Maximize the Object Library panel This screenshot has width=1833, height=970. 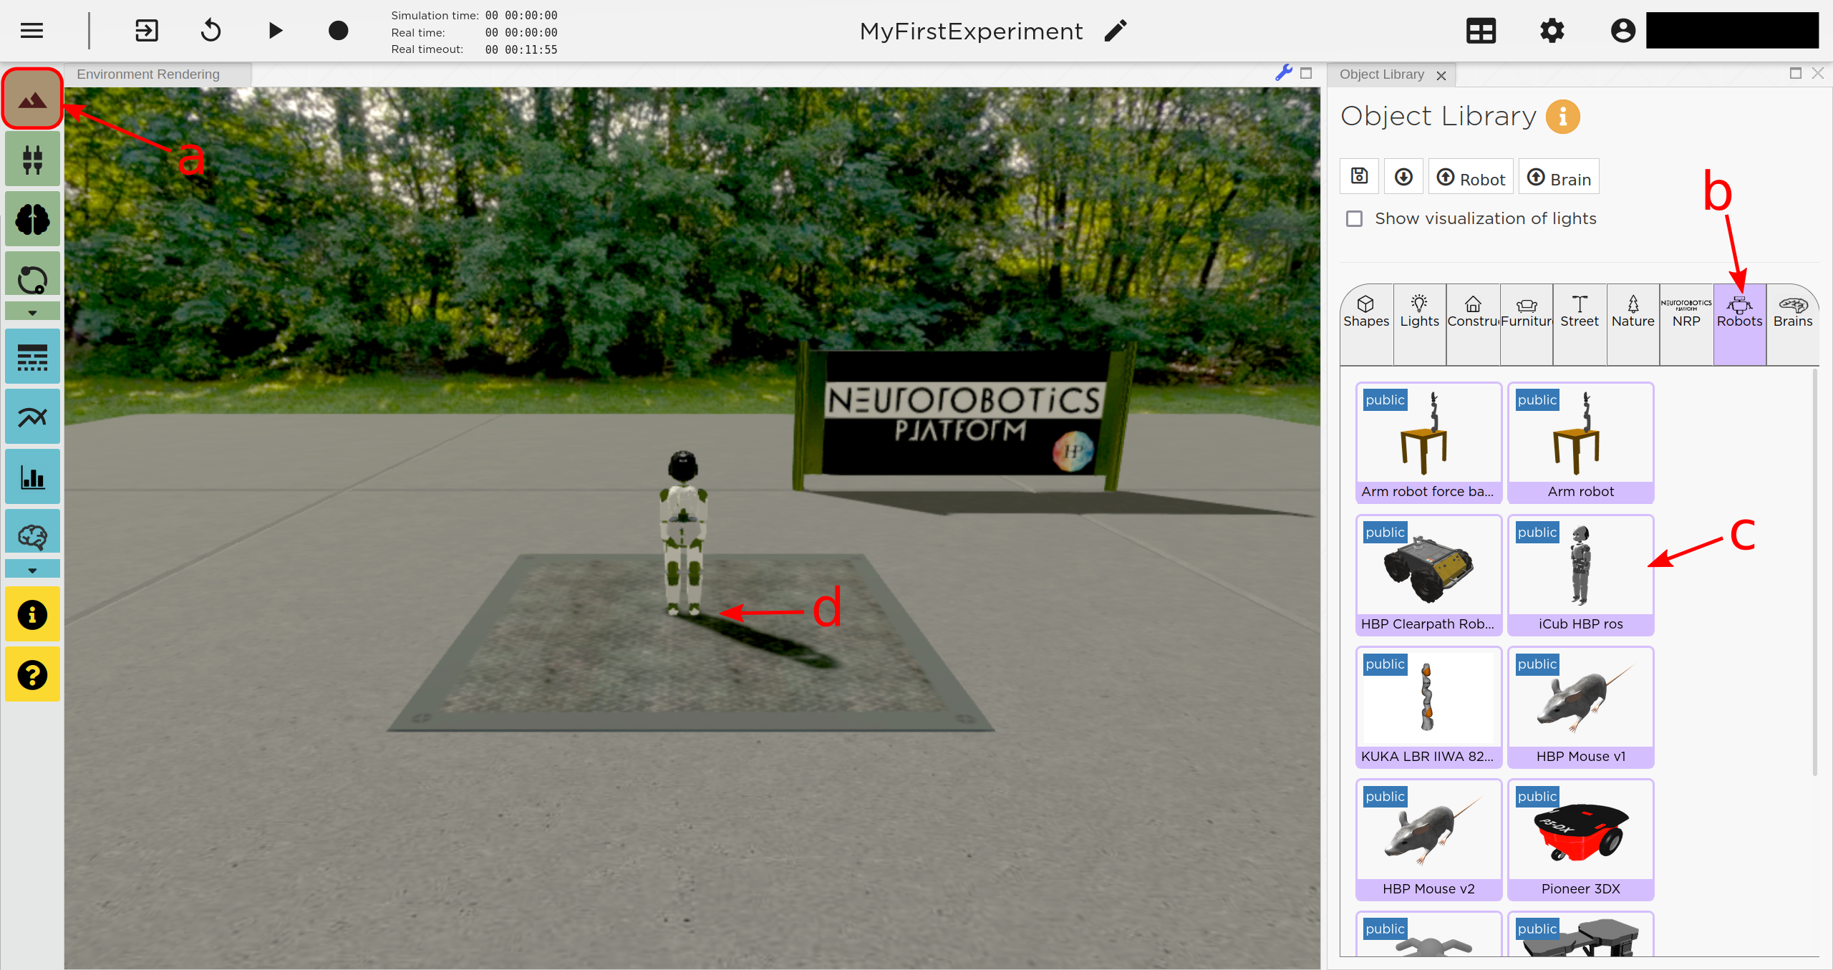click(x=1795, y=73)
